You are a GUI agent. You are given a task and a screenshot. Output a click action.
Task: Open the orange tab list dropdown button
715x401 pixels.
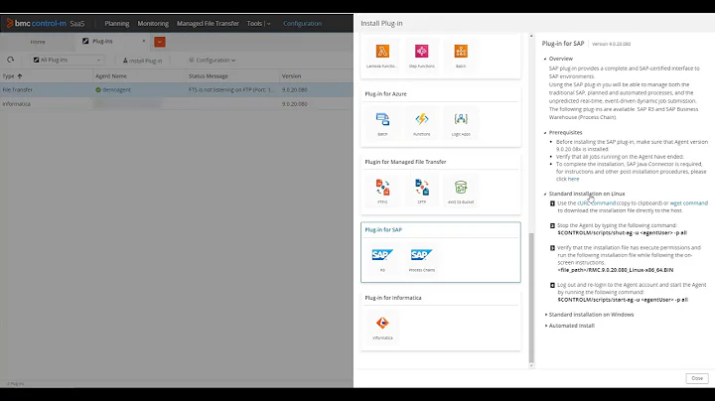click(x=160, y=42)
